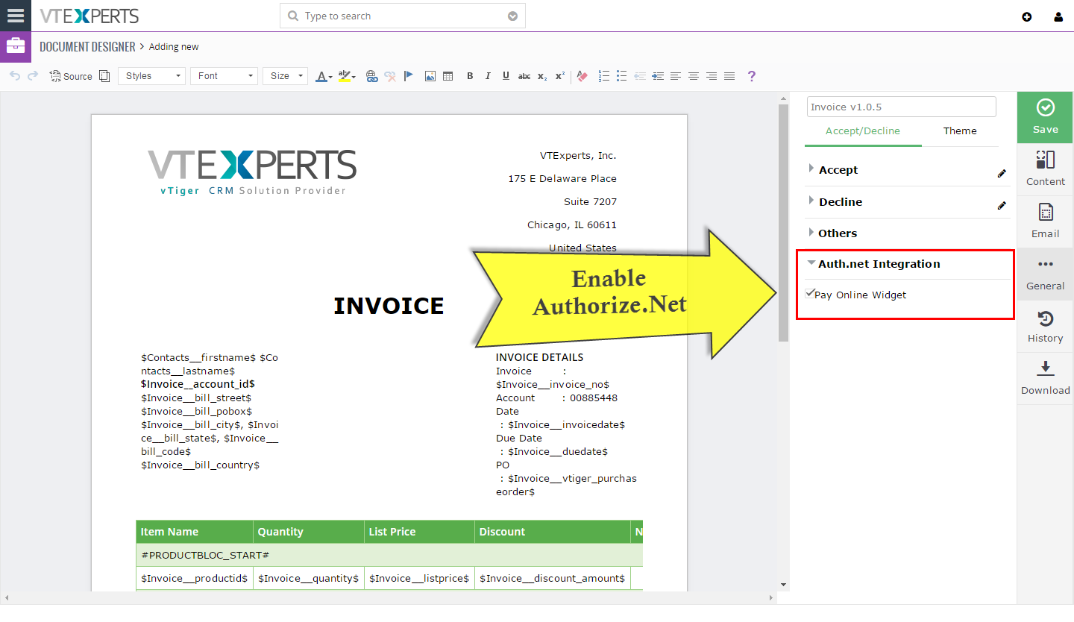The width and height of the screenshot is (1074, 622).
Task: Open the text color picker
Action: tap(324, 76)
